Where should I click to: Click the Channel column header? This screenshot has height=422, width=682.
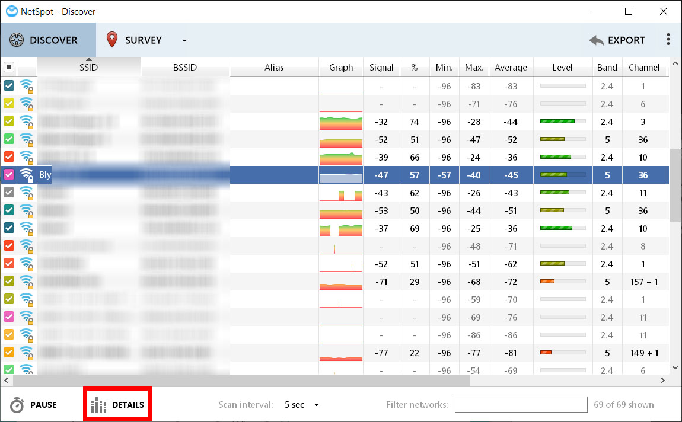tap(644, 68)
